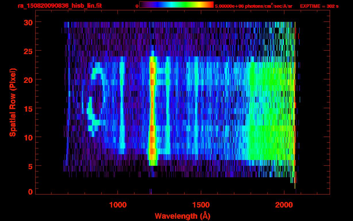Click the EXPTIME = 302 s text
Image resolution: width=353 pixels, height=221 pixels.
click(319, 6)
